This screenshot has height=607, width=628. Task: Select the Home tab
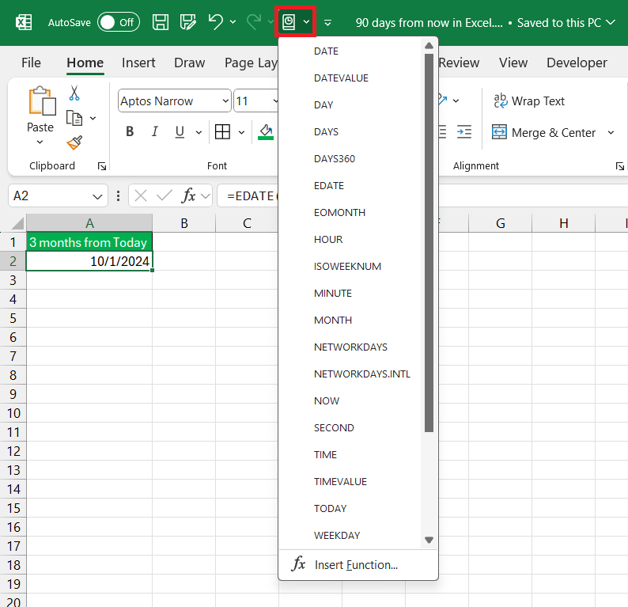tap(85, 63)
